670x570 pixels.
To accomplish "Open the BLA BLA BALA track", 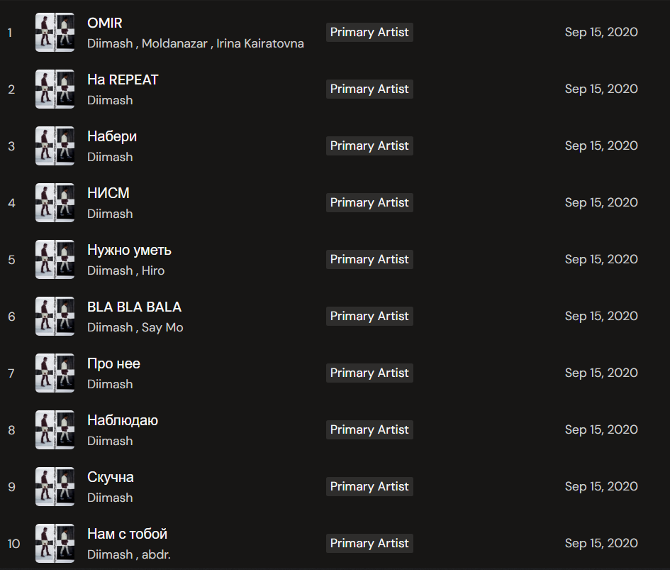I will [x=134, y=307].
